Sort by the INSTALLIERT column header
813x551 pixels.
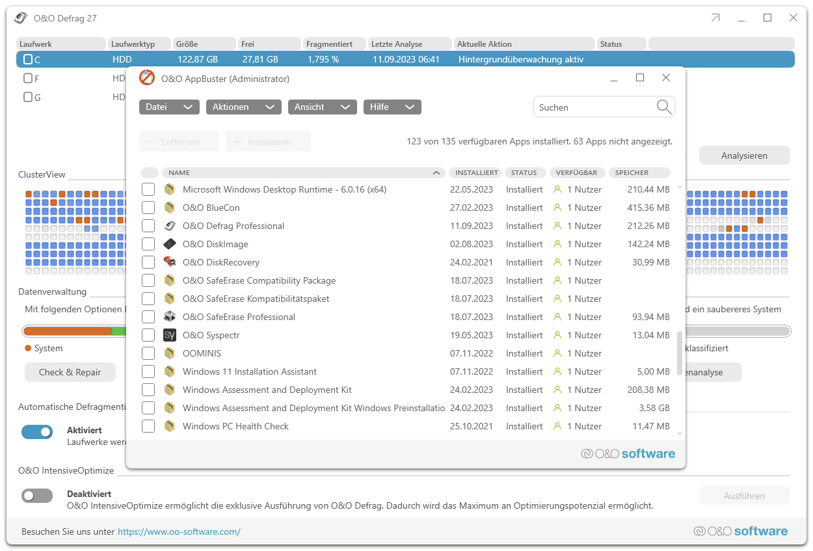pyautogui.click(x=475, y=172)
